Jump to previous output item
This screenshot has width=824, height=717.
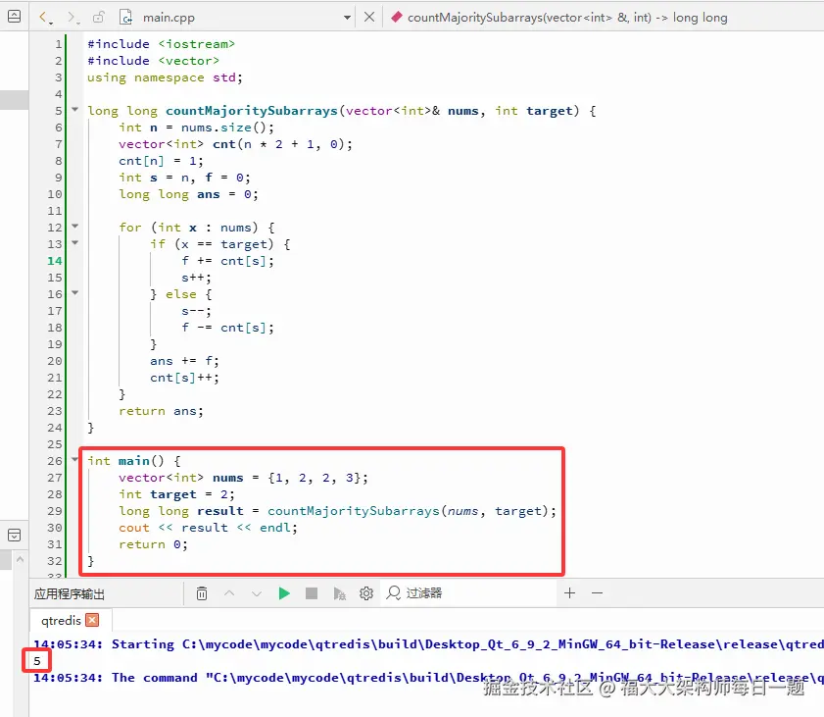point(229,593)
